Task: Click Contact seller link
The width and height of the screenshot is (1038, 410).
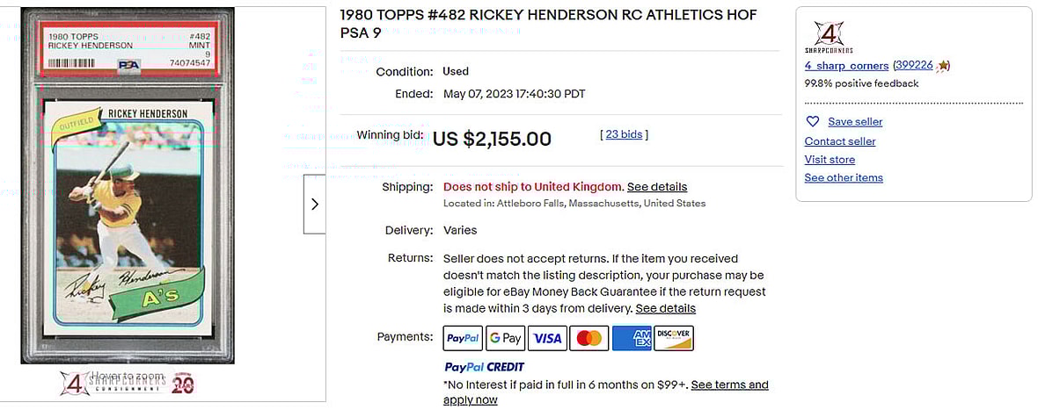Action: [x=840, y=141]
